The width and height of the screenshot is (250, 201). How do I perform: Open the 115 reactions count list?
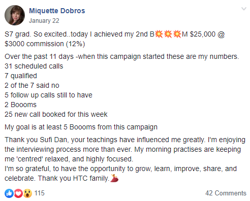tap(39, 193)
